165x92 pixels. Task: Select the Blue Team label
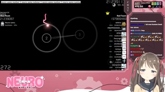point(5,16)
